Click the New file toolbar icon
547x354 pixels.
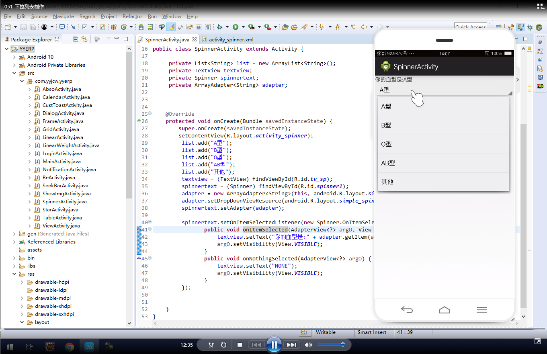tap(8, 27)
